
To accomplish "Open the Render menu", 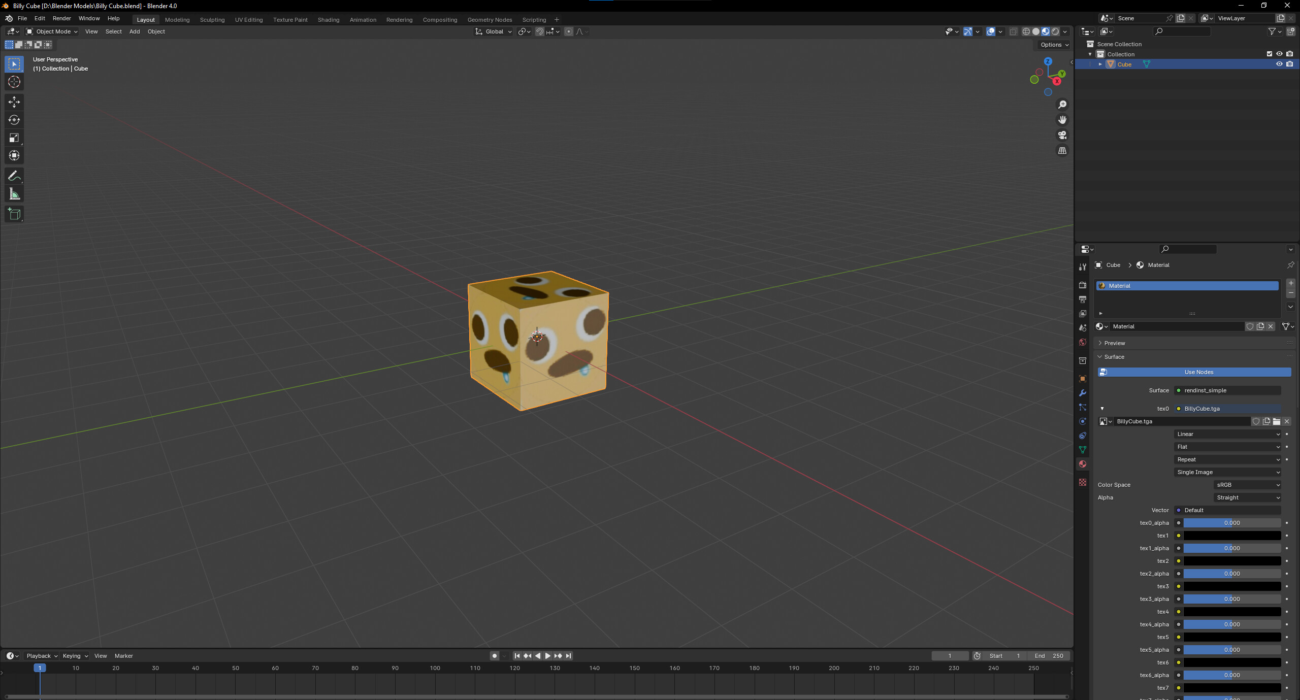I will click(x=61, y=18).
